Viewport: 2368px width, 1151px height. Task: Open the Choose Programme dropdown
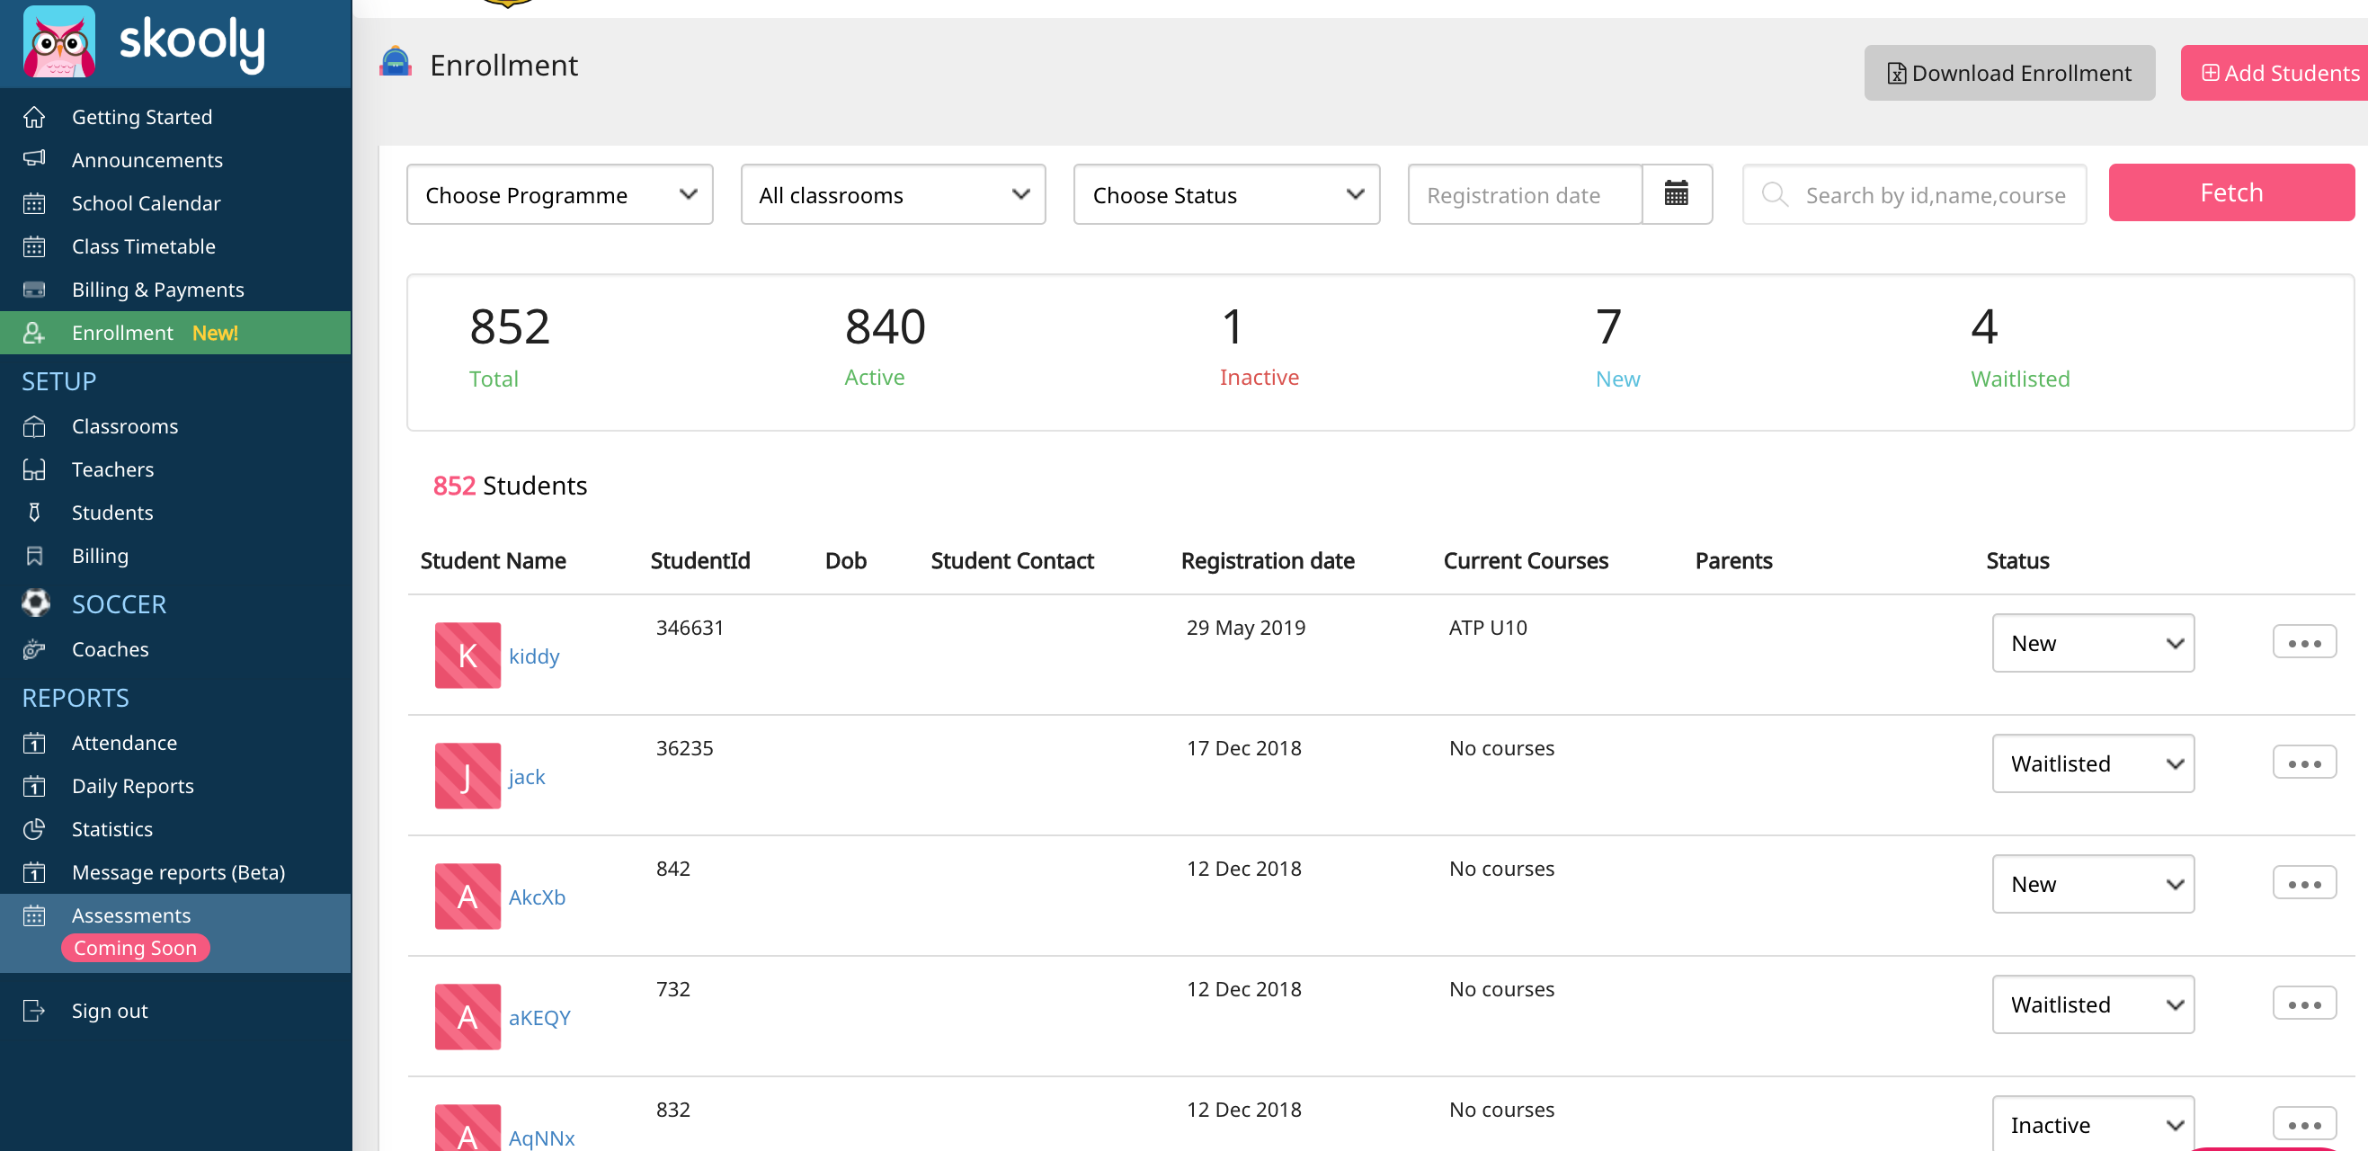(x=560, y=194)
